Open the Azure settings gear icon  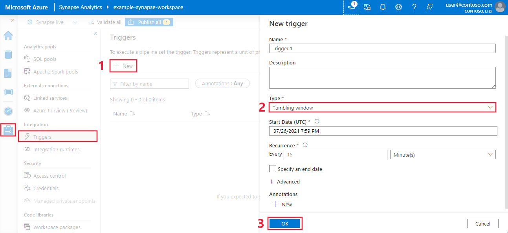[398, 7]
